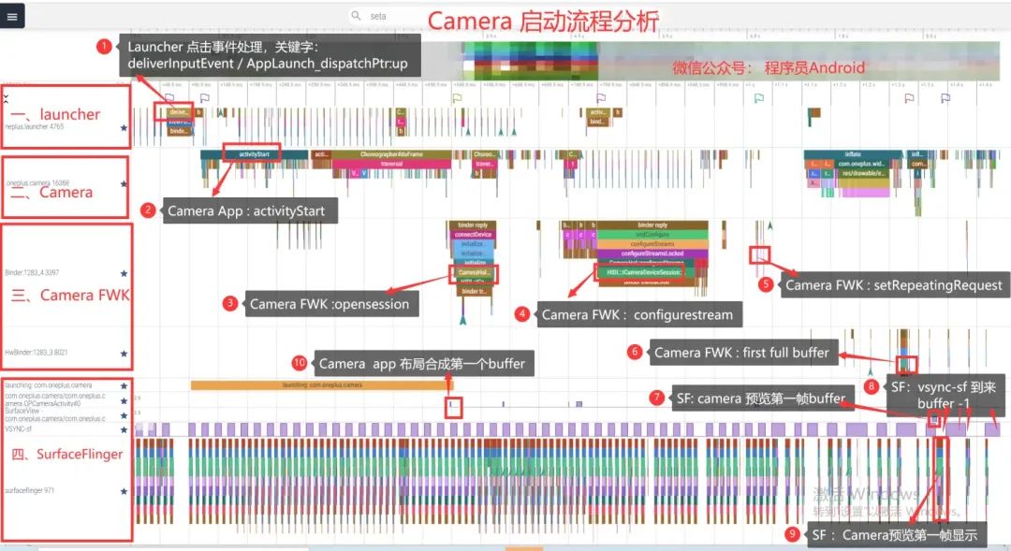1011x551 pixels.
Task: Click the 'surfaceflinger 971' track label
Action: click(x=30, y=490)
